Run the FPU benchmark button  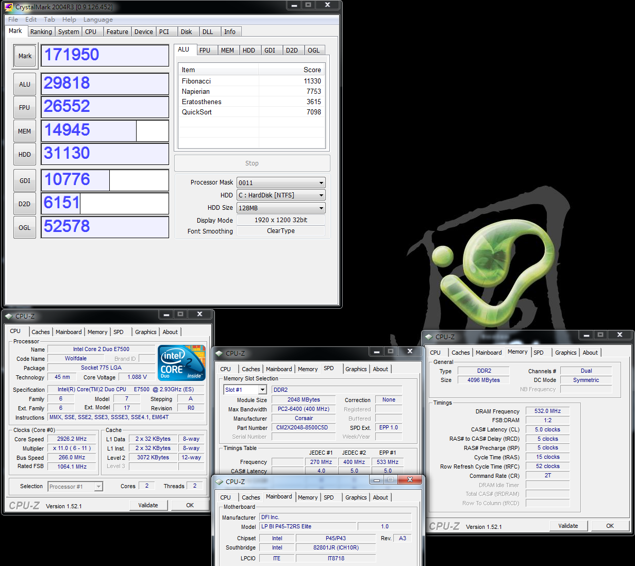[25, 108]
